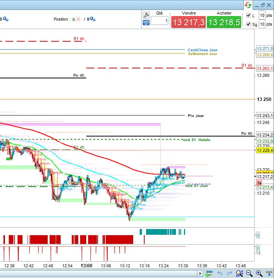Click the 13 234,2 price label
This screenshot has height=278, width=274.
point(264,135)
